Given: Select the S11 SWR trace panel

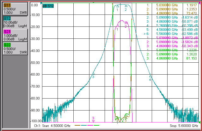Looking at the screenshot, I should [15, 9].
